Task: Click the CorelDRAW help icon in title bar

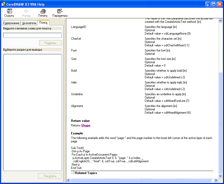Action: click(3, 4)
